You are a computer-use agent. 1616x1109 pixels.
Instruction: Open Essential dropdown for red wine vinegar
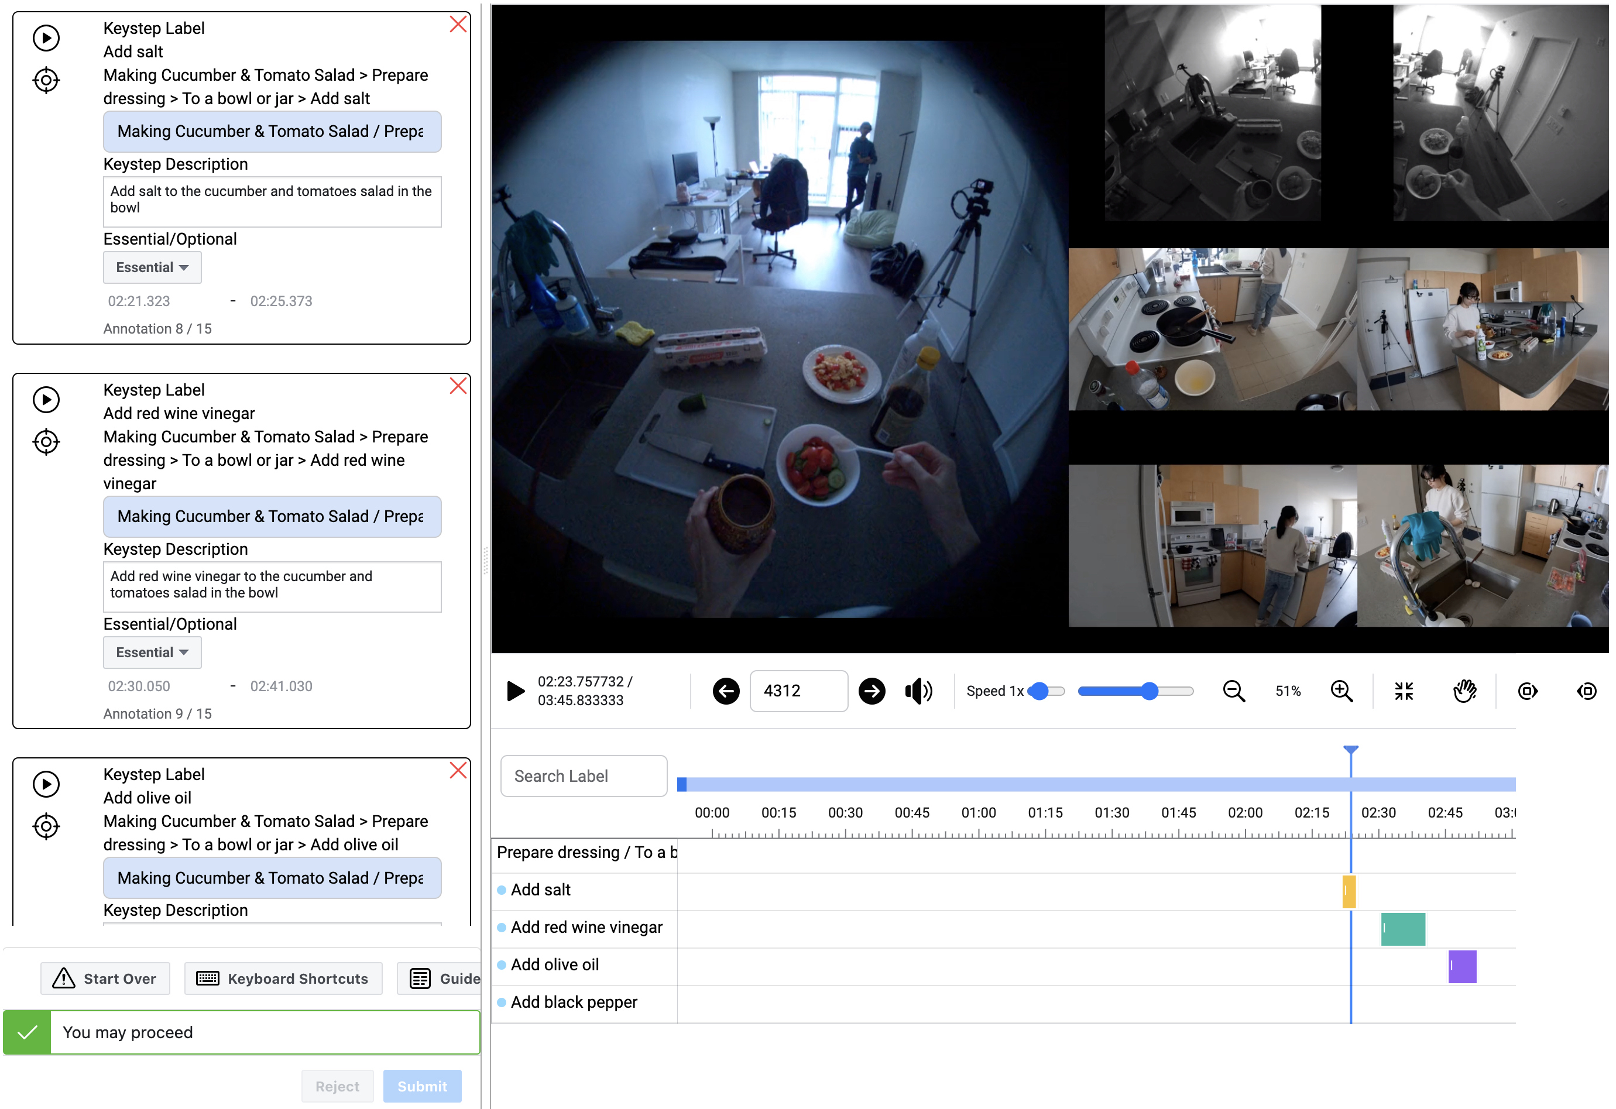click(152, 652)
